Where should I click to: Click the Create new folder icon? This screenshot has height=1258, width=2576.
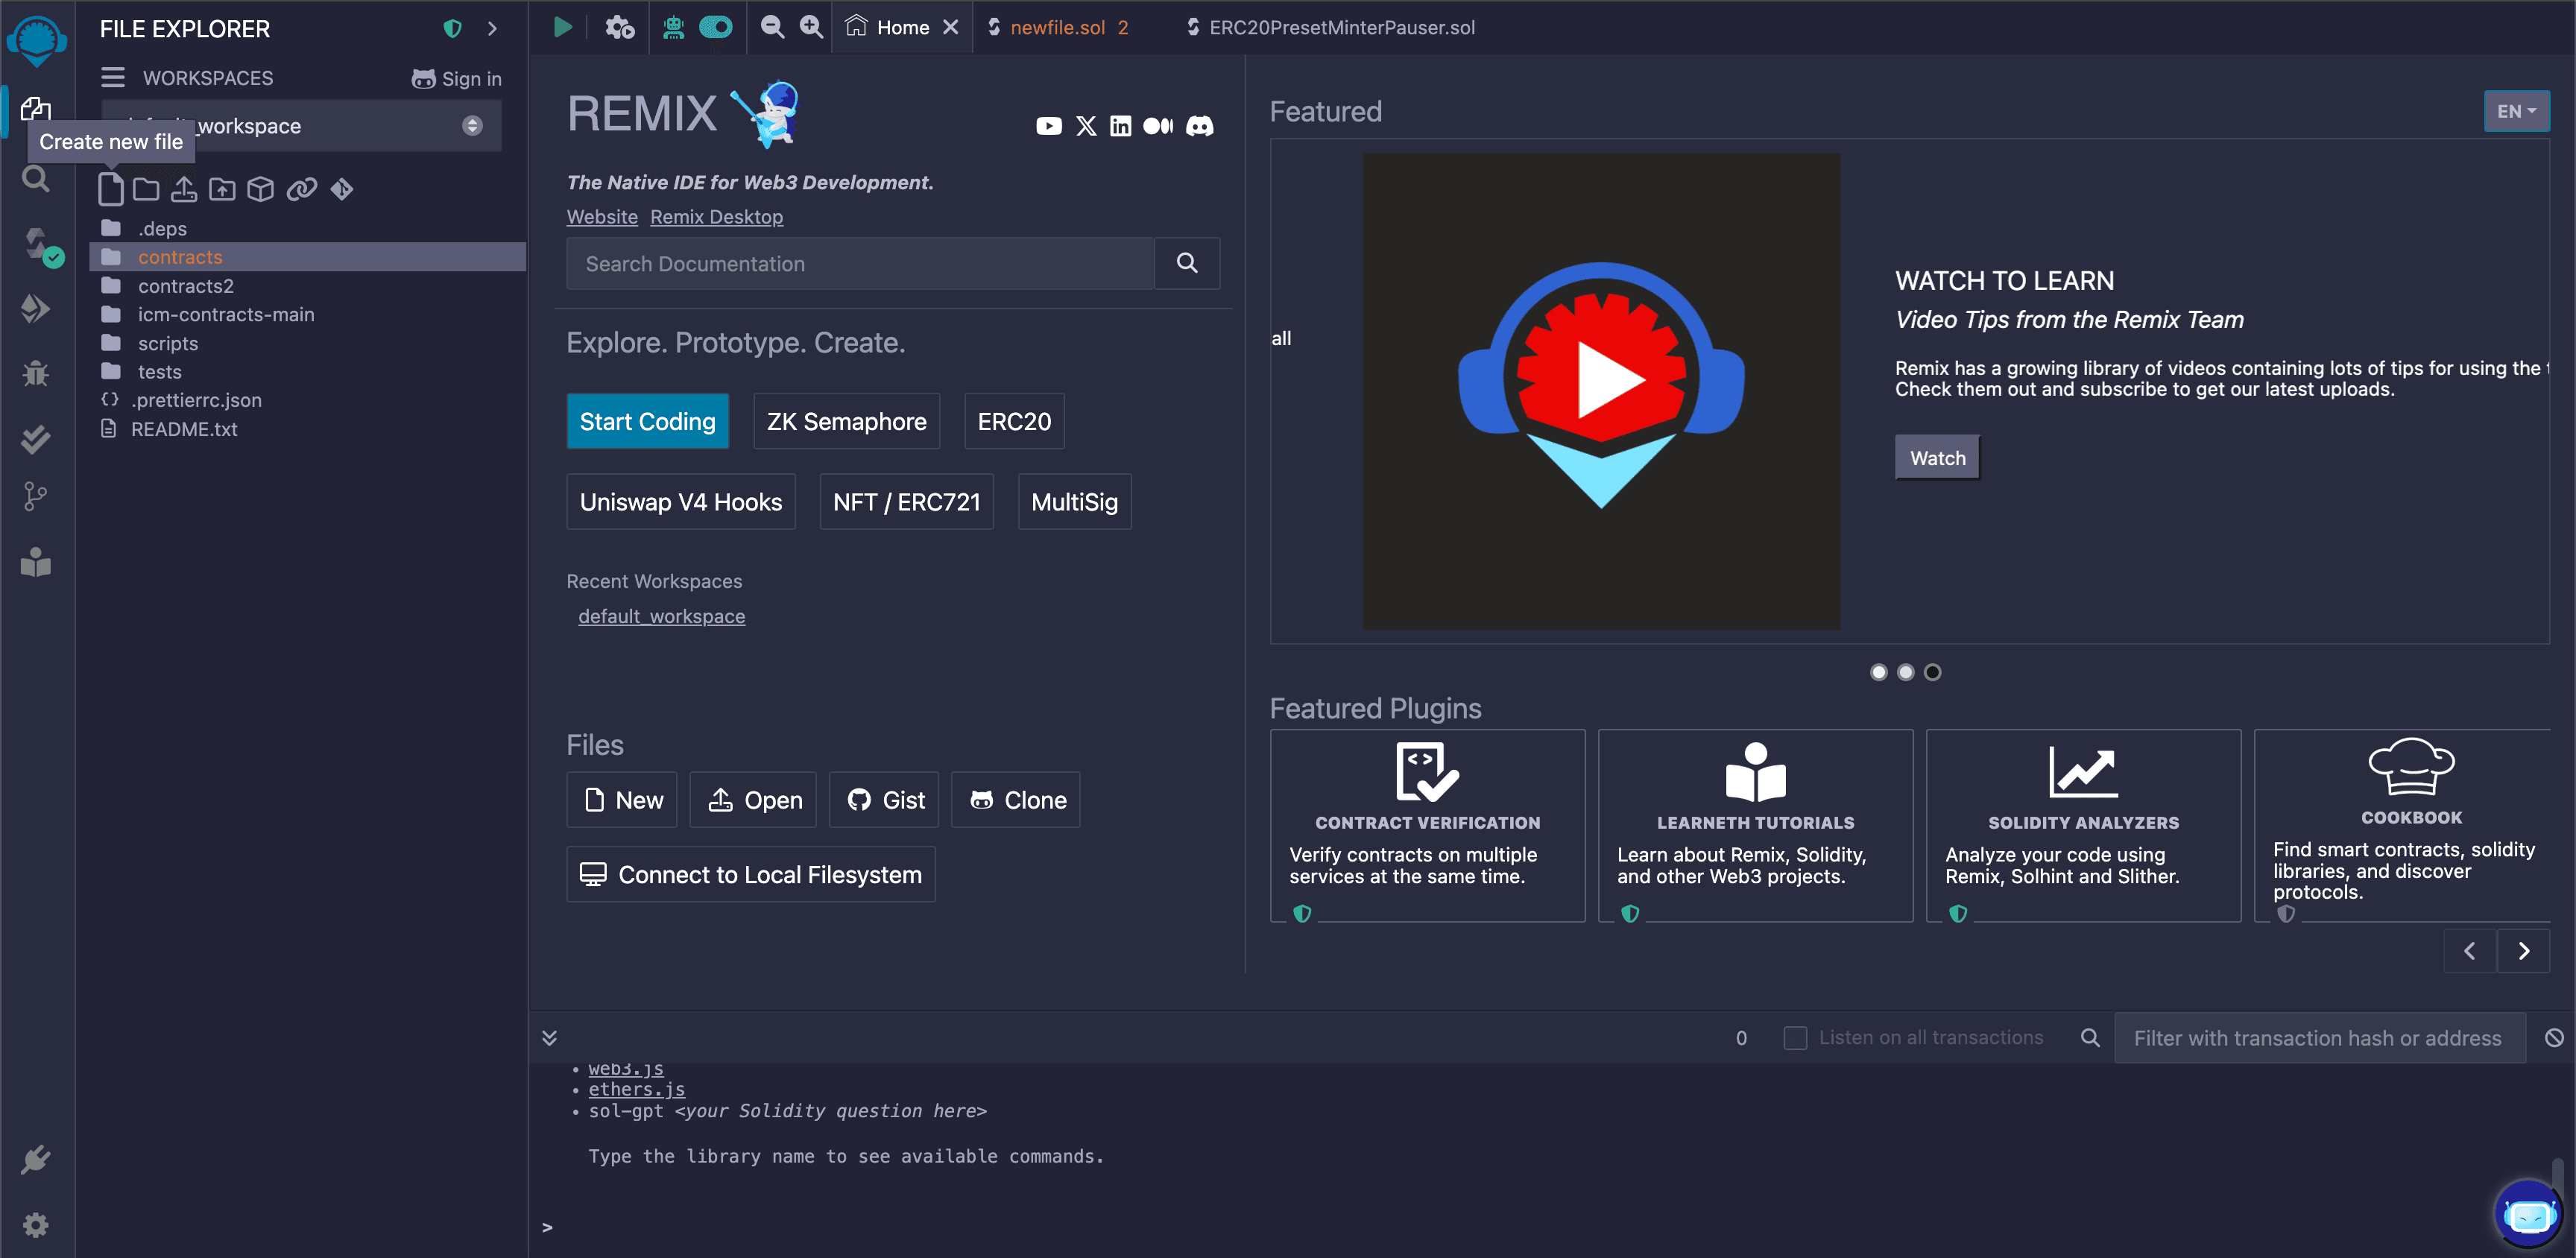(x=147, y=189)
